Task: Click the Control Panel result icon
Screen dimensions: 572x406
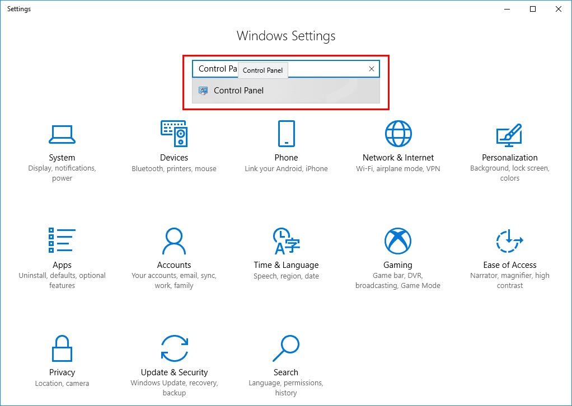Action: [203, 91]
